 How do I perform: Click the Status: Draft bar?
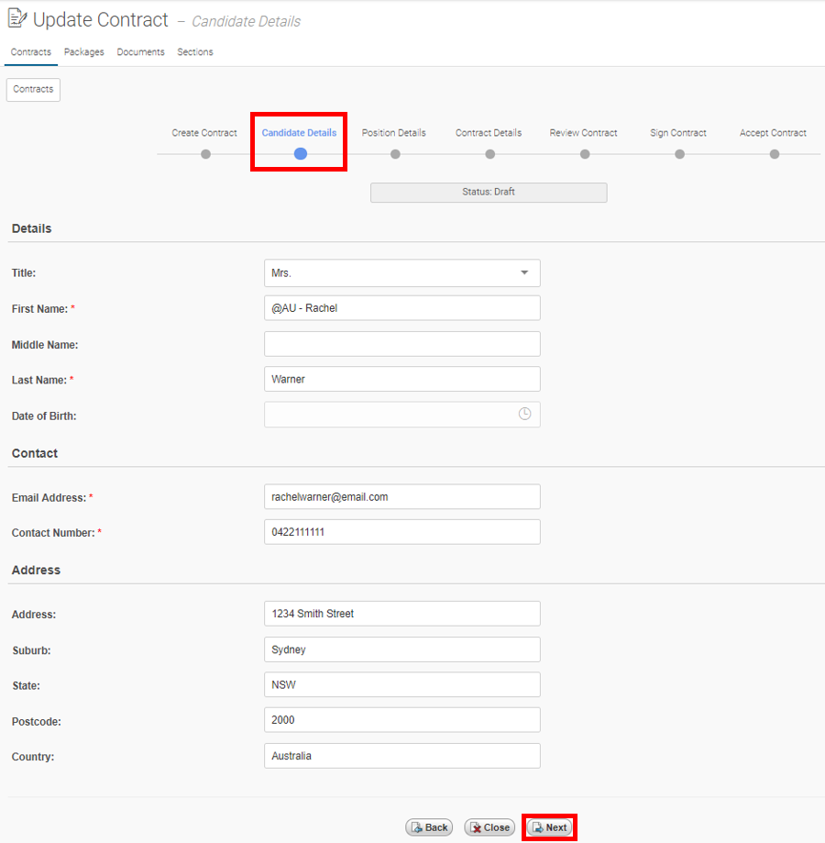click(x=489, y=193)
